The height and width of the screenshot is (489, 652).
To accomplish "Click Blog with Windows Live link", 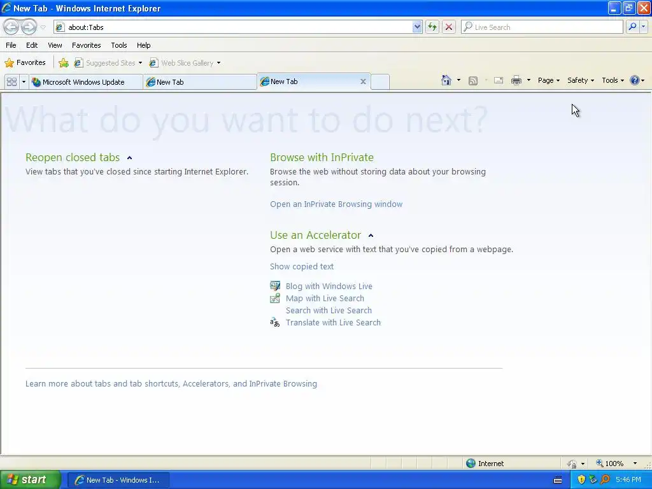I will [x=329, y=286].
